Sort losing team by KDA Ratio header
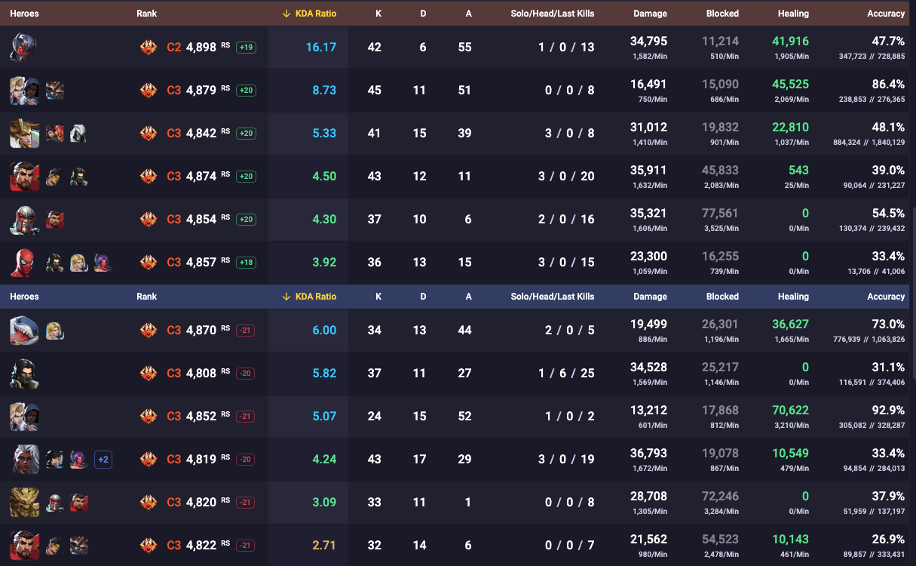 pos(309,297)
